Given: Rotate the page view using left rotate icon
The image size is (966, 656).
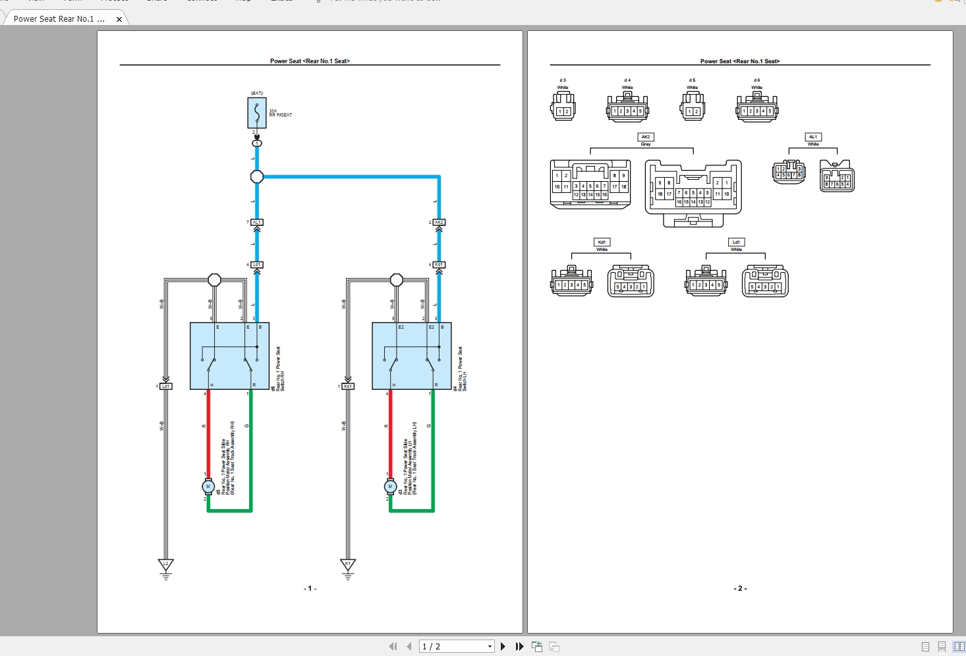Looking at the screenshot, I should pyautogui.click(x=537, y=646).
